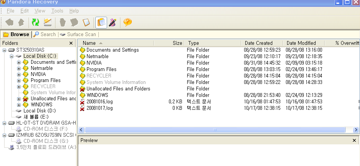
Task: Select CD-ROM 디스크 (G:) in tree
Action: coord(46,141)
